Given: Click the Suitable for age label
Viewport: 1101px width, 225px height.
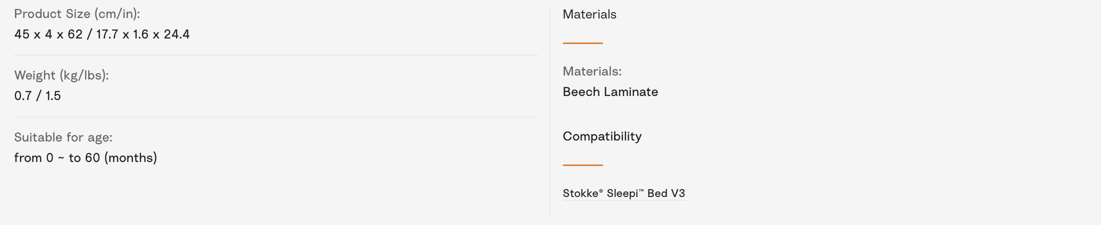Looking at the screenshot, I should pos(63,137).
